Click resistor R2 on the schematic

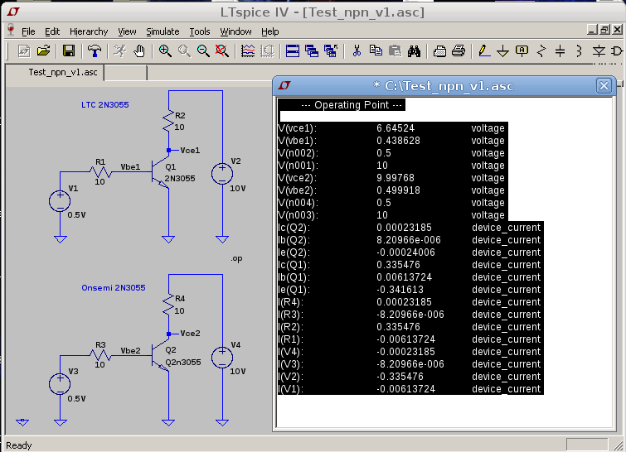(x=168, y=120)
